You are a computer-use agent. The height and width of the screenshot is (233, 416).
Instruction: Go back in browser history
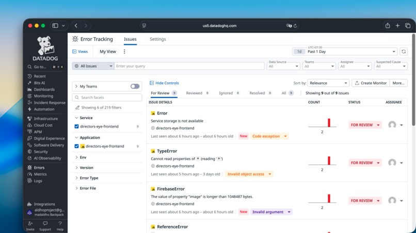coord(76,26)
